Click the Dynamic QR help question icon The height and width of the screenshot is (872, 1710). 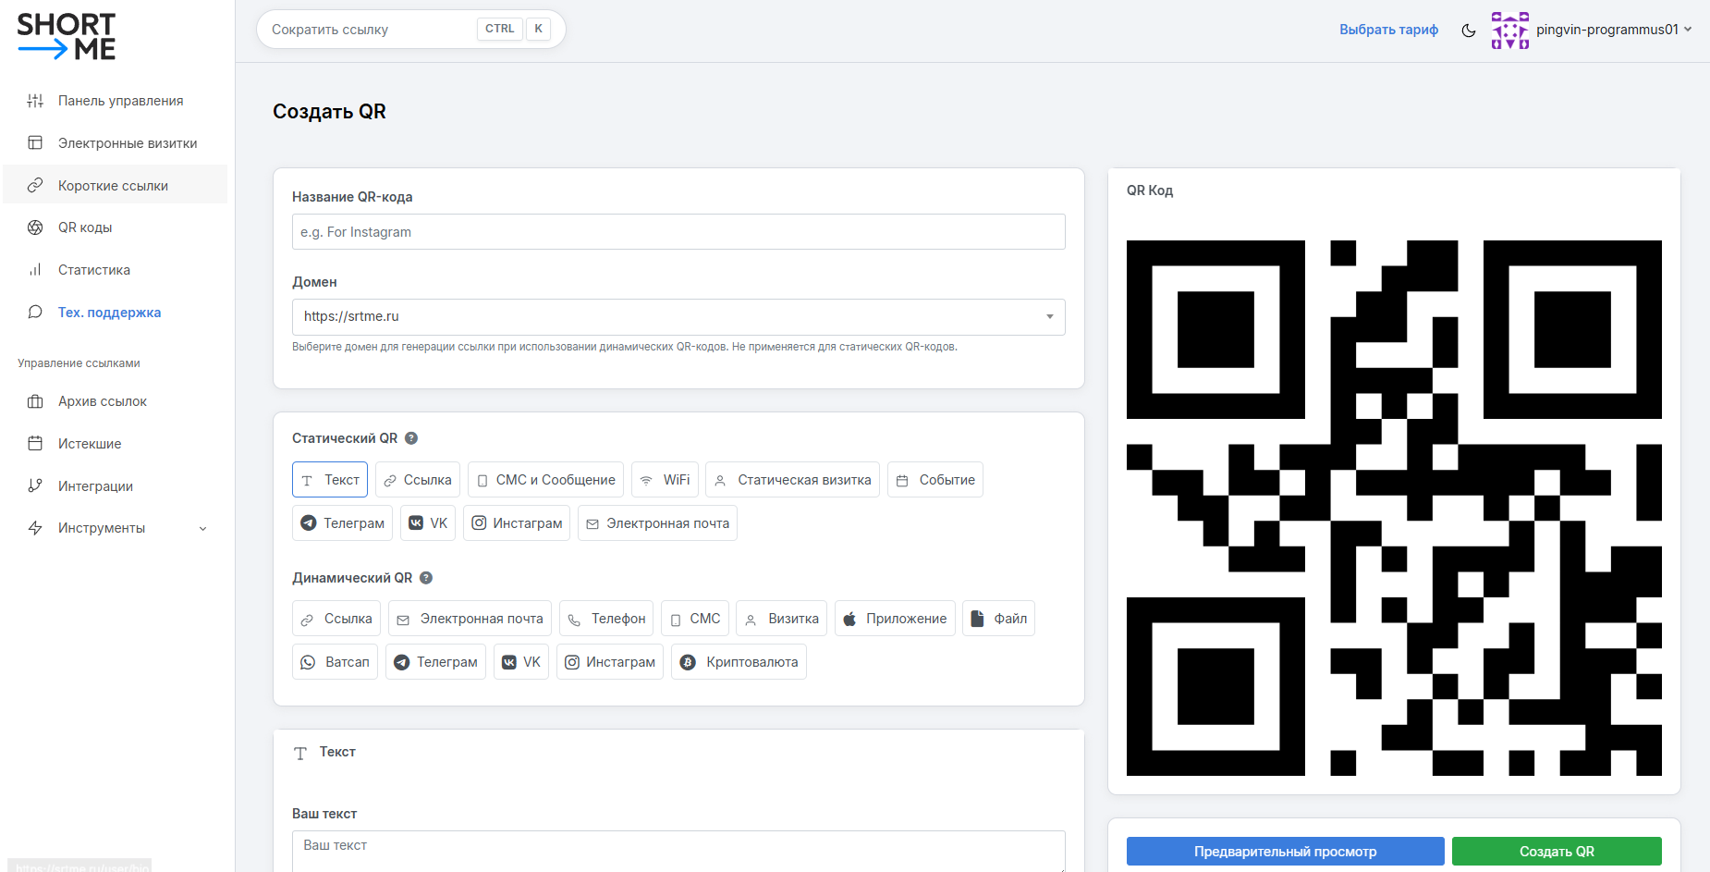coord(426,578)
